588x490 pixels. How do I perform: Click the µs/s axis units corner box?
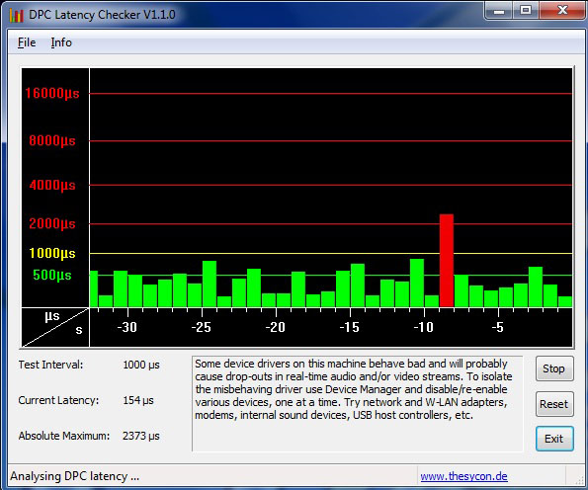[x=55, y=328]
